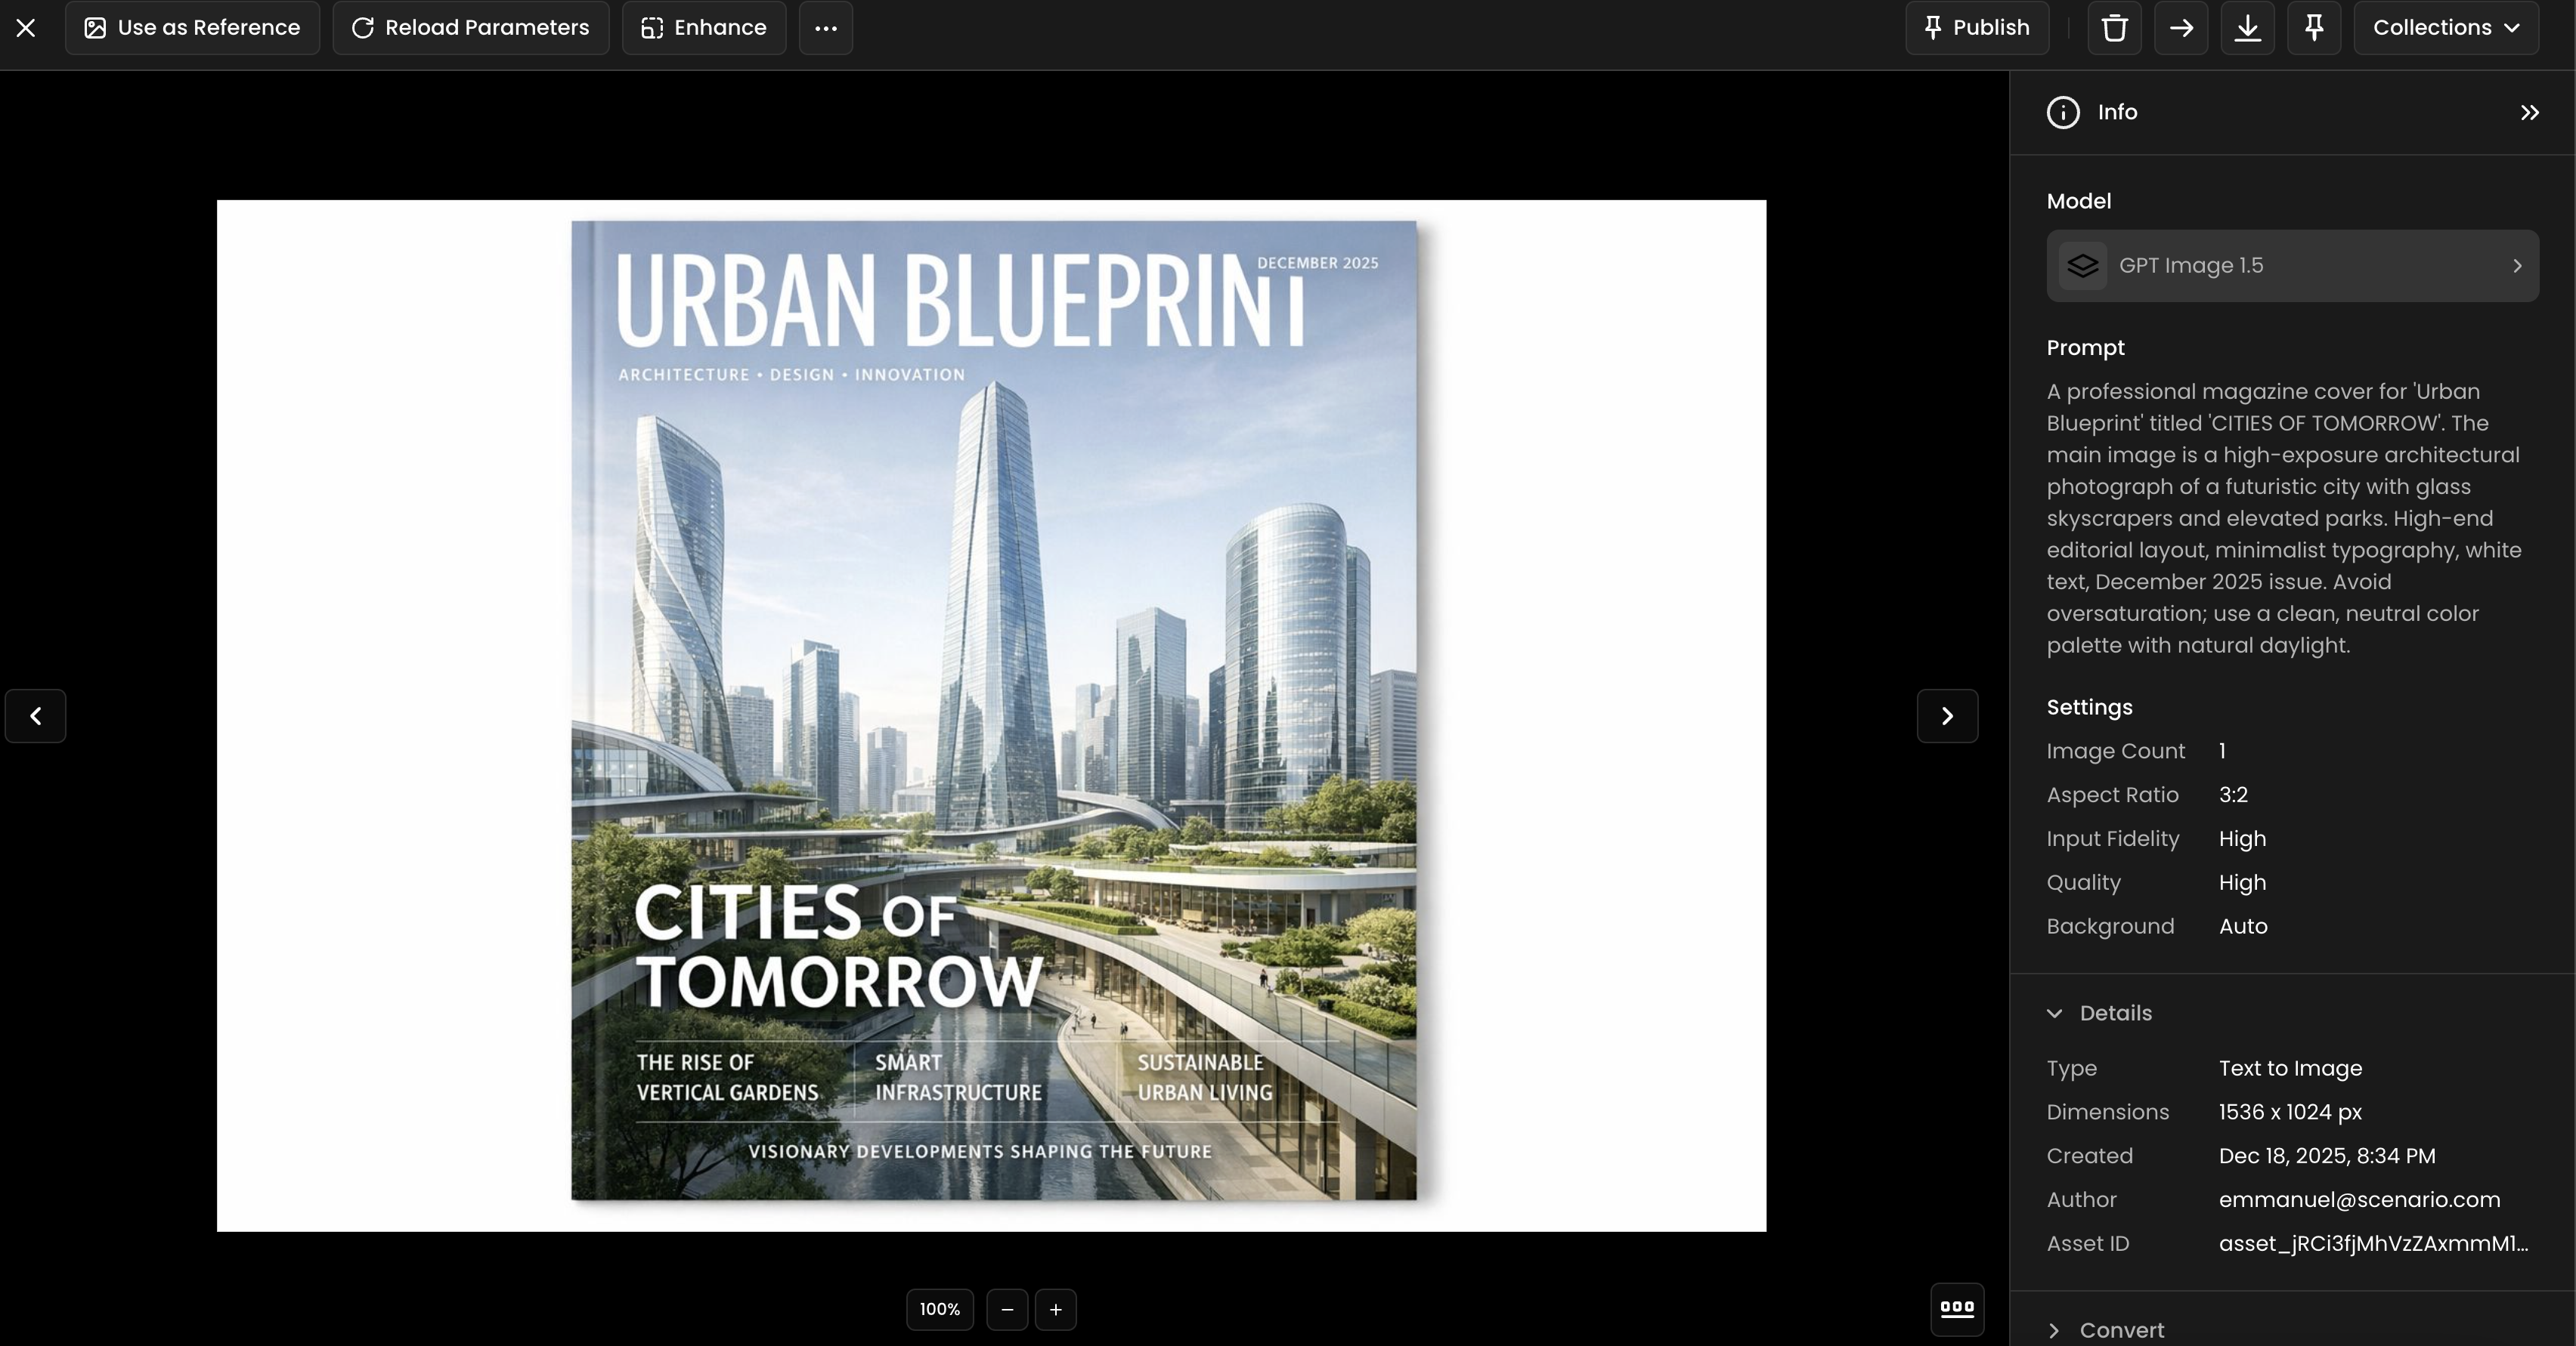Image resolution: width=2576 pixels, height=1346 pixels.
Task: Collapse Info panel with double chevron
Action: click(x=2529, y=113)
